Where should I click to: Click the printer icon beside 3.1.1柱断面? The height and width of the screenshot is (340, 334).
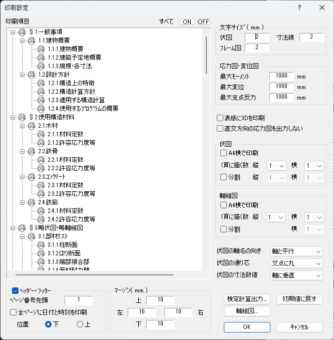pyautogui.click(x=41, y=245)
